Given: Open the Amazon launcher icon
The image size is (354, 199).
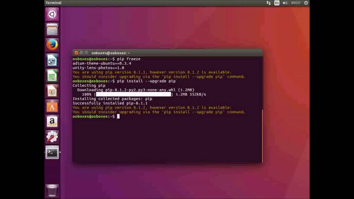Looking at the screenshot, I should click(52, 122).
